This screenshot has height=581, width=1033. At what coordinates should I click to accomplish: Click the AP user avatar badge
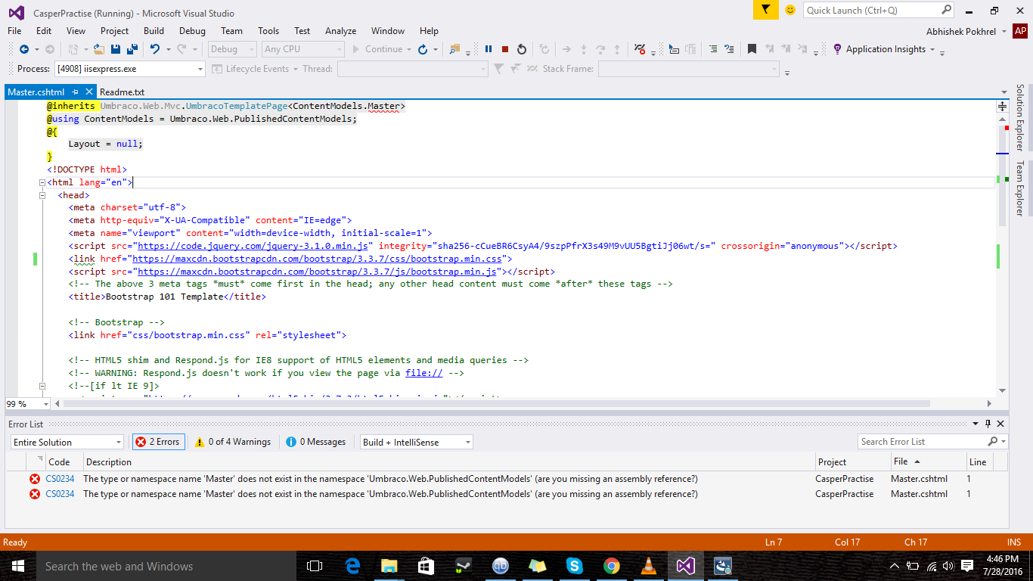pyautogui.click(x=1020, y=31)
